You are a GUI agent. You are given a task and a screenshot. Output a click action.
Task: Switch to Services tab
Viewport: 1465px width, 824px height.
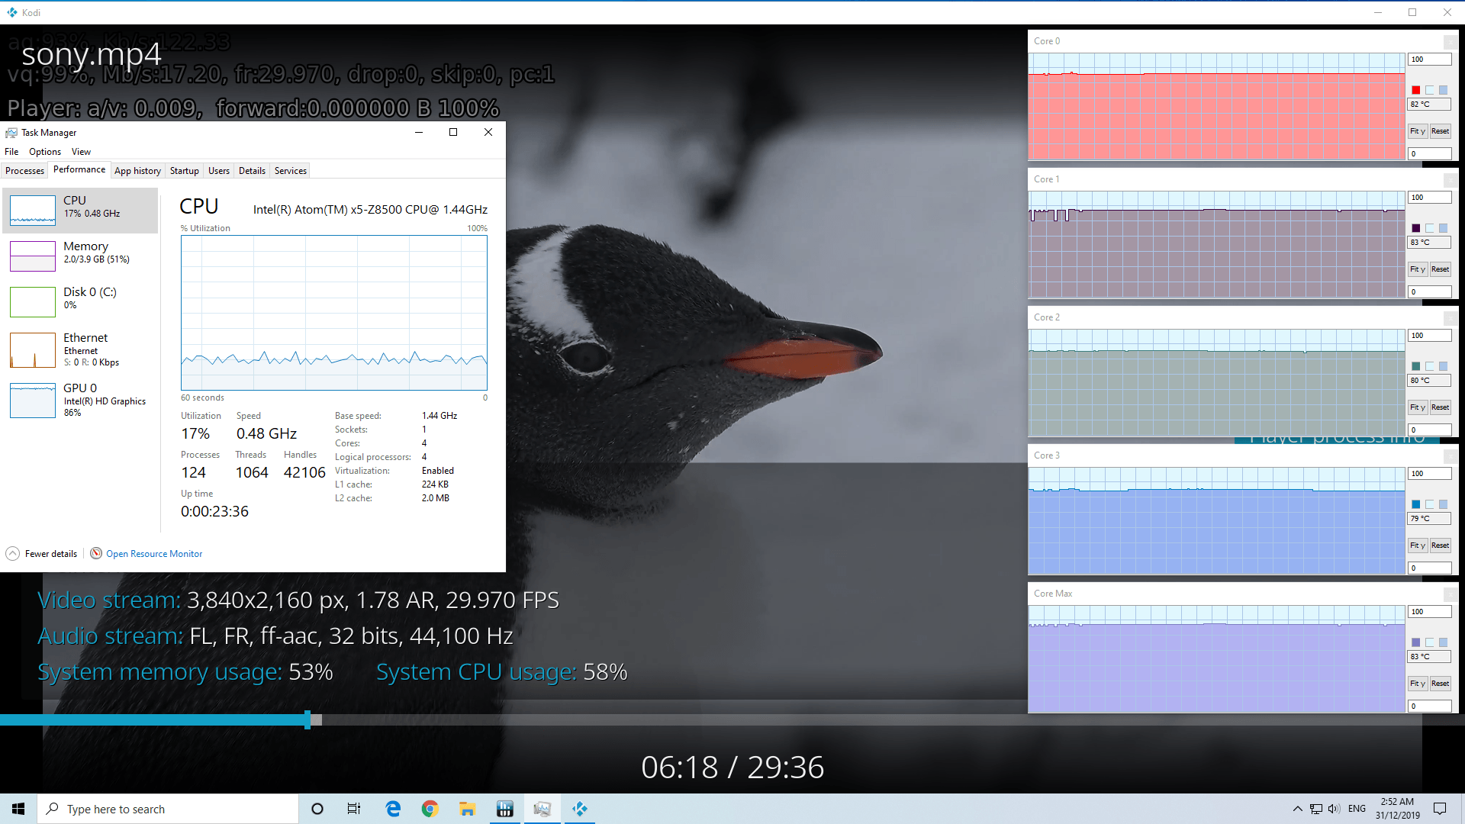click(291, 171)
